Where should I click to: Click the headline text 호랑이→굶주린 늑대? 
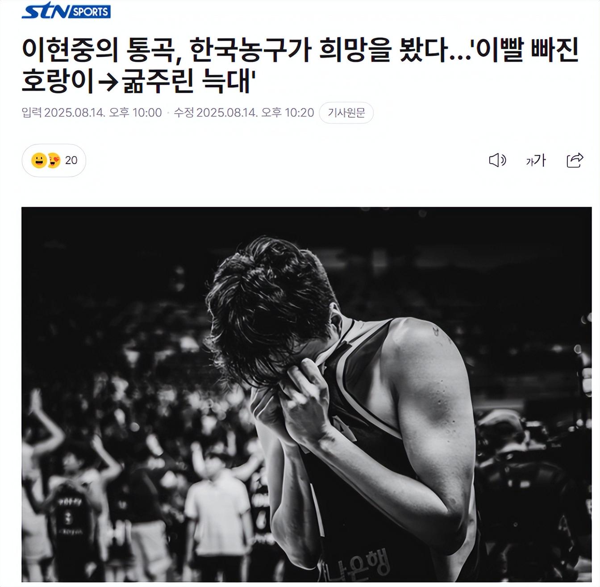138,80
